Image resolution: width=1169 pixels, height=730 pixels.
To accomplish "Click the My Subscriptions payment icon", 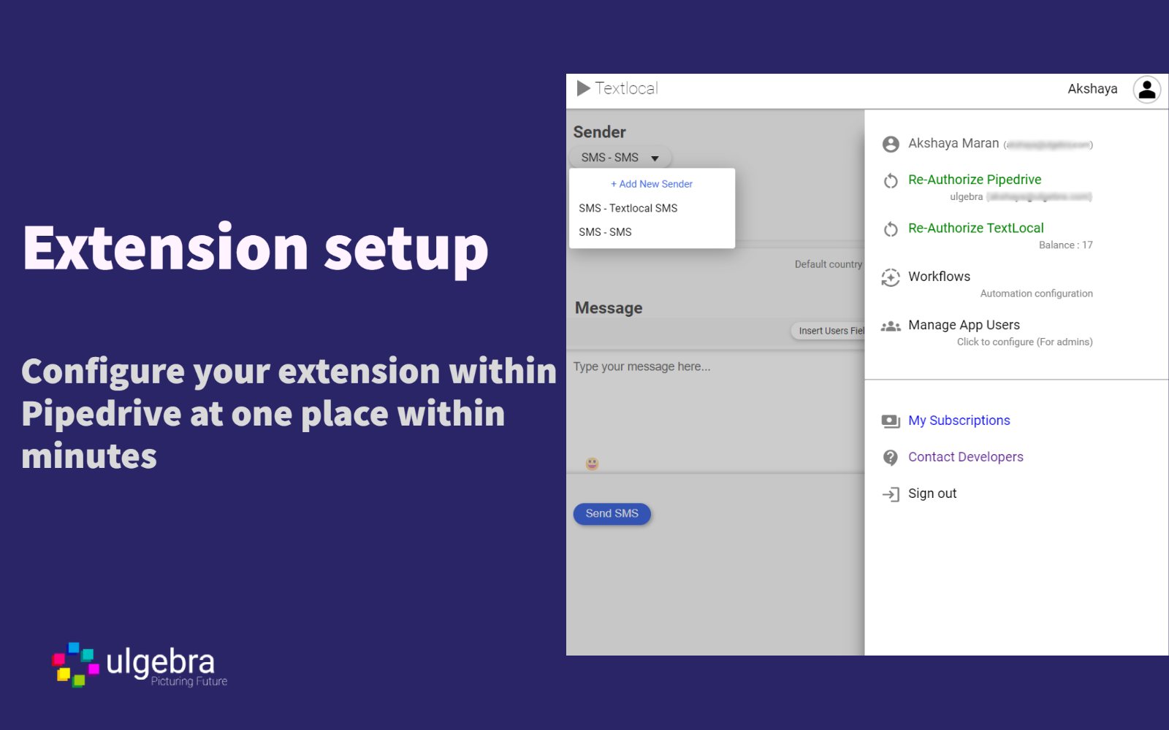I will pyautogui.click(x=891, y=421).
